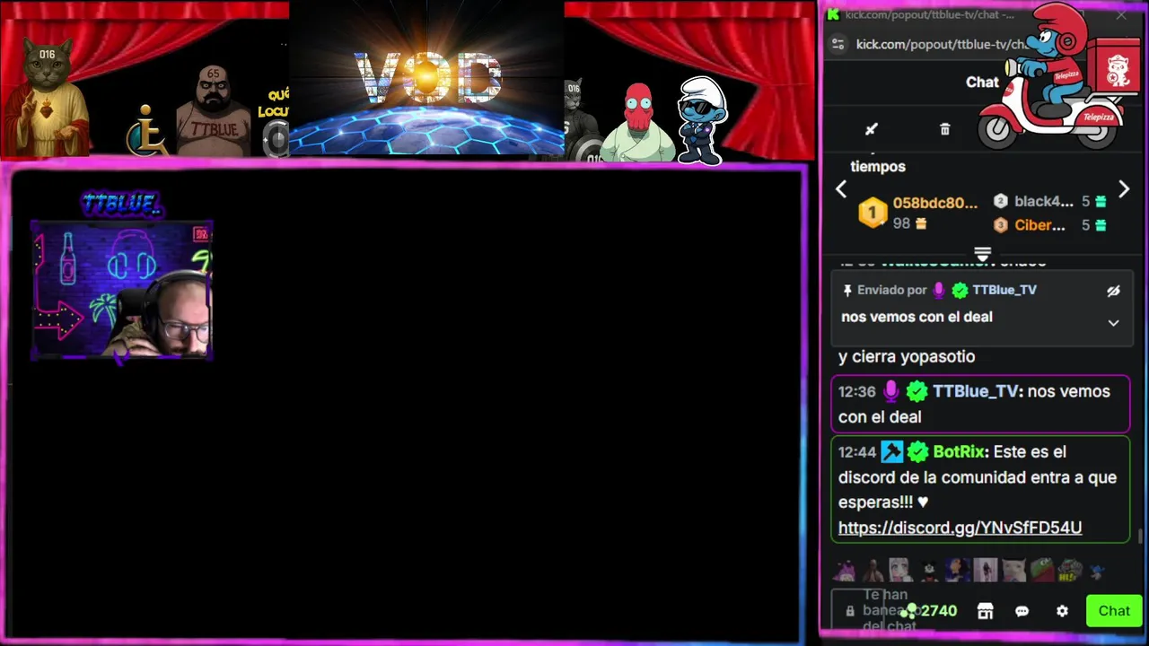Select the white cat emote in emote bar
The image size is (1149, 646).
coord(1013,570)
